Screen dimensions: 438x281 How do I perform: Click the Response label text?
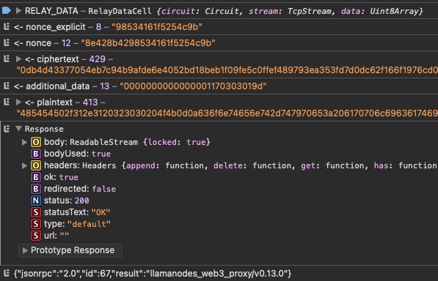(44, 129)
